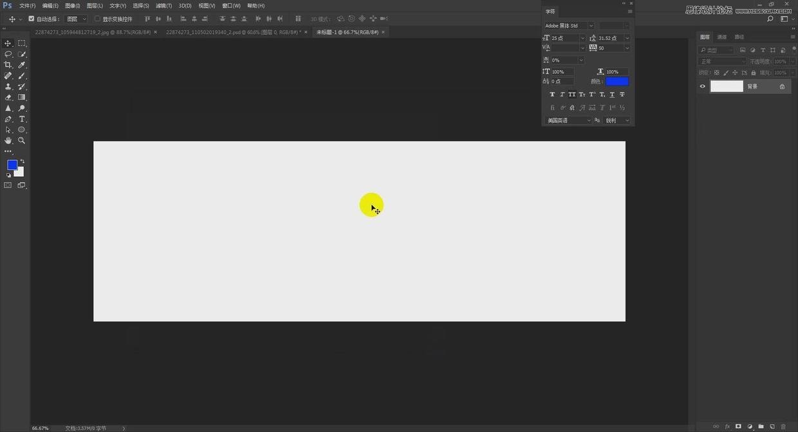The image size is (798, 432).
Task: Switch to the 通道 channels tab
Action: tap(722, 37)
